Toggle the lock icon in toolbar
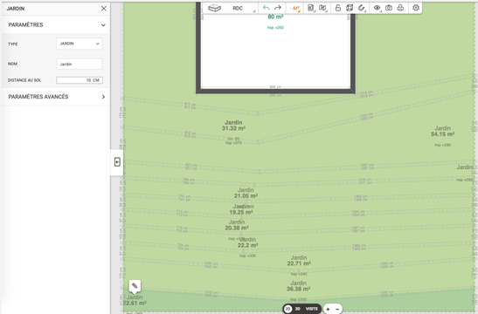This screenshot has height=314, width=478. coord(338,8)
